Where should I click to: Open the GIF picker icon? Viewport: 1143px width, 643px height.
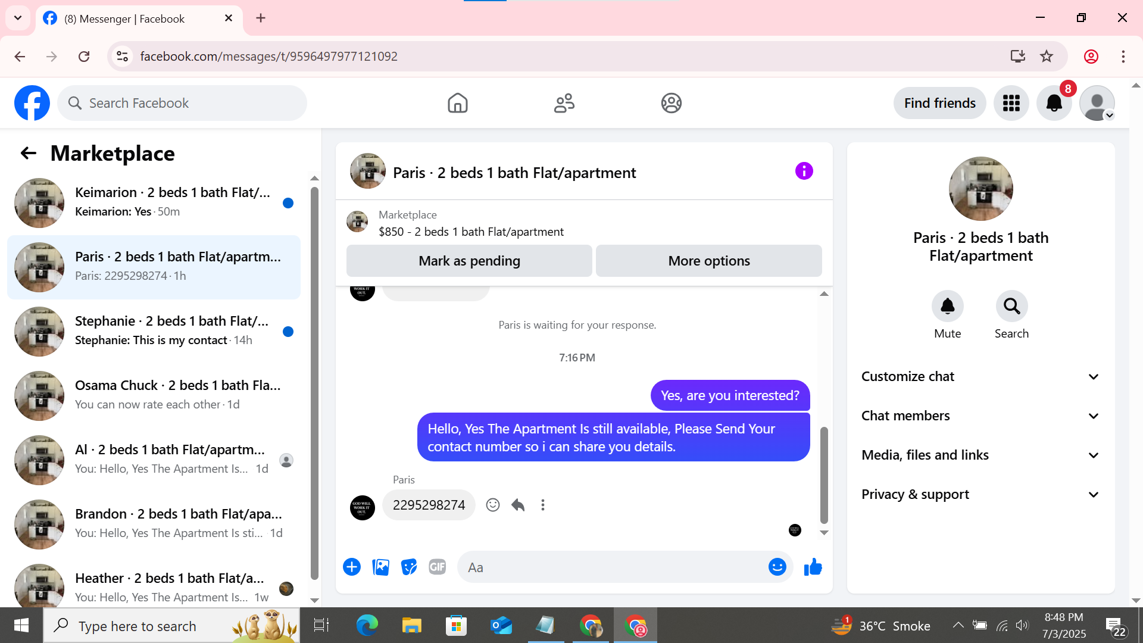point(438,567)
